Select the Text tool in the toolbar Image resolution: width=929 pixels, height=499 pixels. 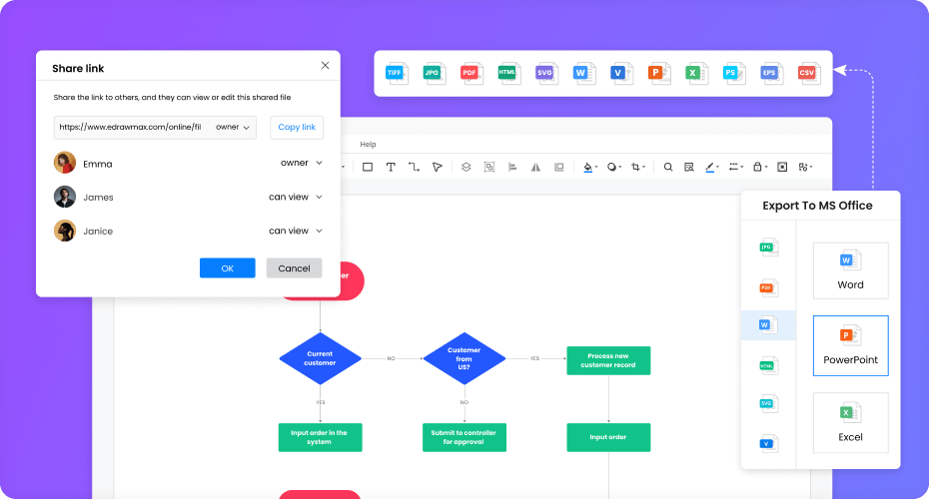click(391, 167)
